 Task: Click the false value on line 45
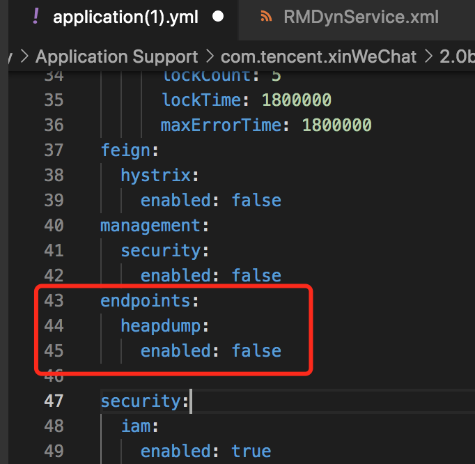256,351
